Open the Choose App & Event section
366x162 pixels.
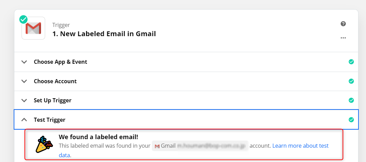pos(61,62)
